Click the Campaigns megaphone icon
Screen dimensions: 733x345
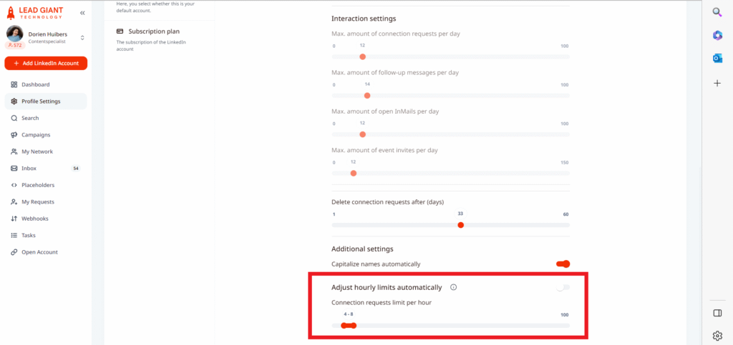pyautogui.click(x=14, y=135)
